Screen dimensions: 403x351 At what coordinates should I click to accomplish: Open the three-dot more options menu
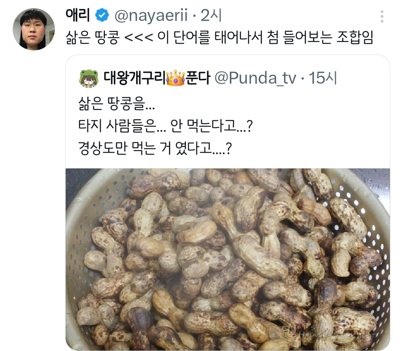click(x=382, y=16)
